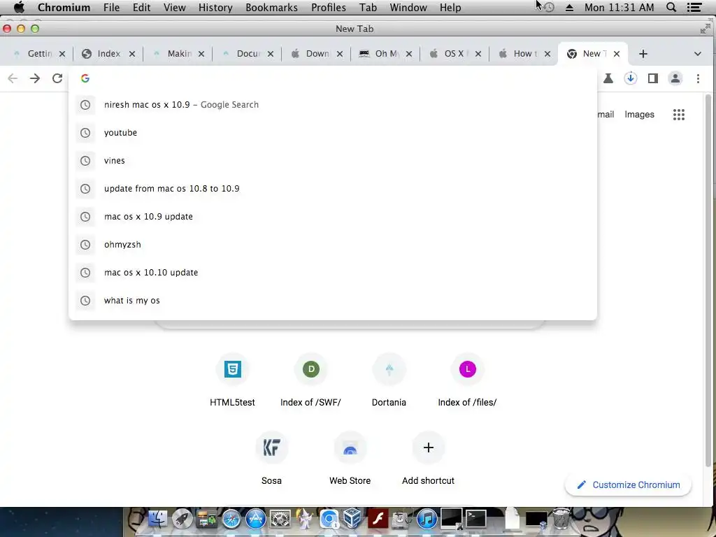Image resolution: width=716 pixels, height=537 pixels.
Task: Select suggestion niresh mac os x 10.9
Action: (332, 105)
